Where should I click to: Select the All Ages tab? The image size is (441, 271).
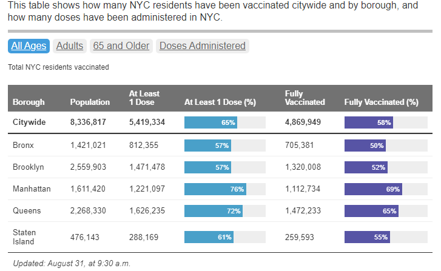click(29, 46)
